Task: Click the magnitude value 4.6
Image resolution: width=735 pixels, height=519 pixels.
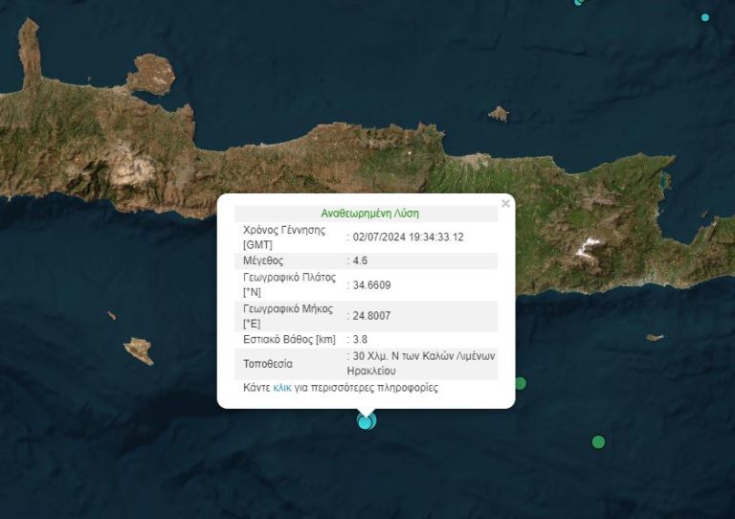Action: 360,260
